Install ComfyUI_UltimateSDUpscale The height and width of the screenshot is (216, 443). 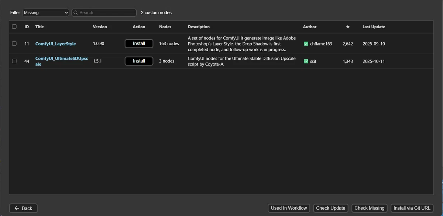(139, 61)
